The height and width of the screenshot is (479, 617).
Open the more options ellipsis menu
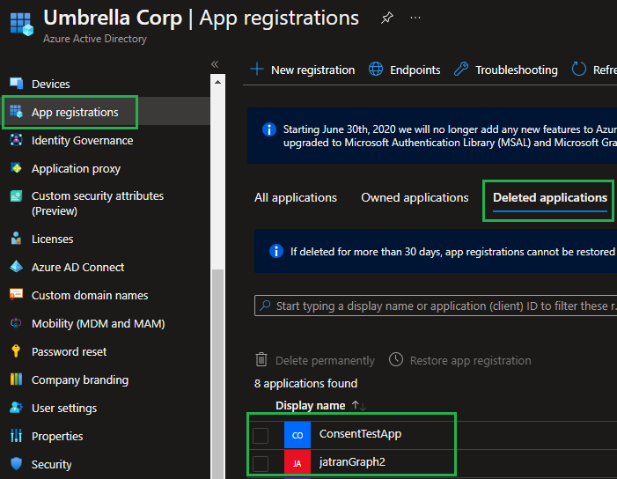pyautogui.click(x=415, y=18)
